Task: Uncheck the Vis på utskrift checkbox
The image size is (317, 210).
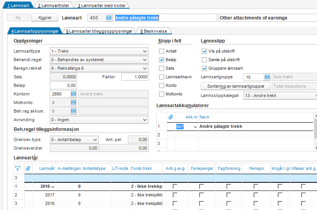Action: pyautogui.click(x=204, y=51)
